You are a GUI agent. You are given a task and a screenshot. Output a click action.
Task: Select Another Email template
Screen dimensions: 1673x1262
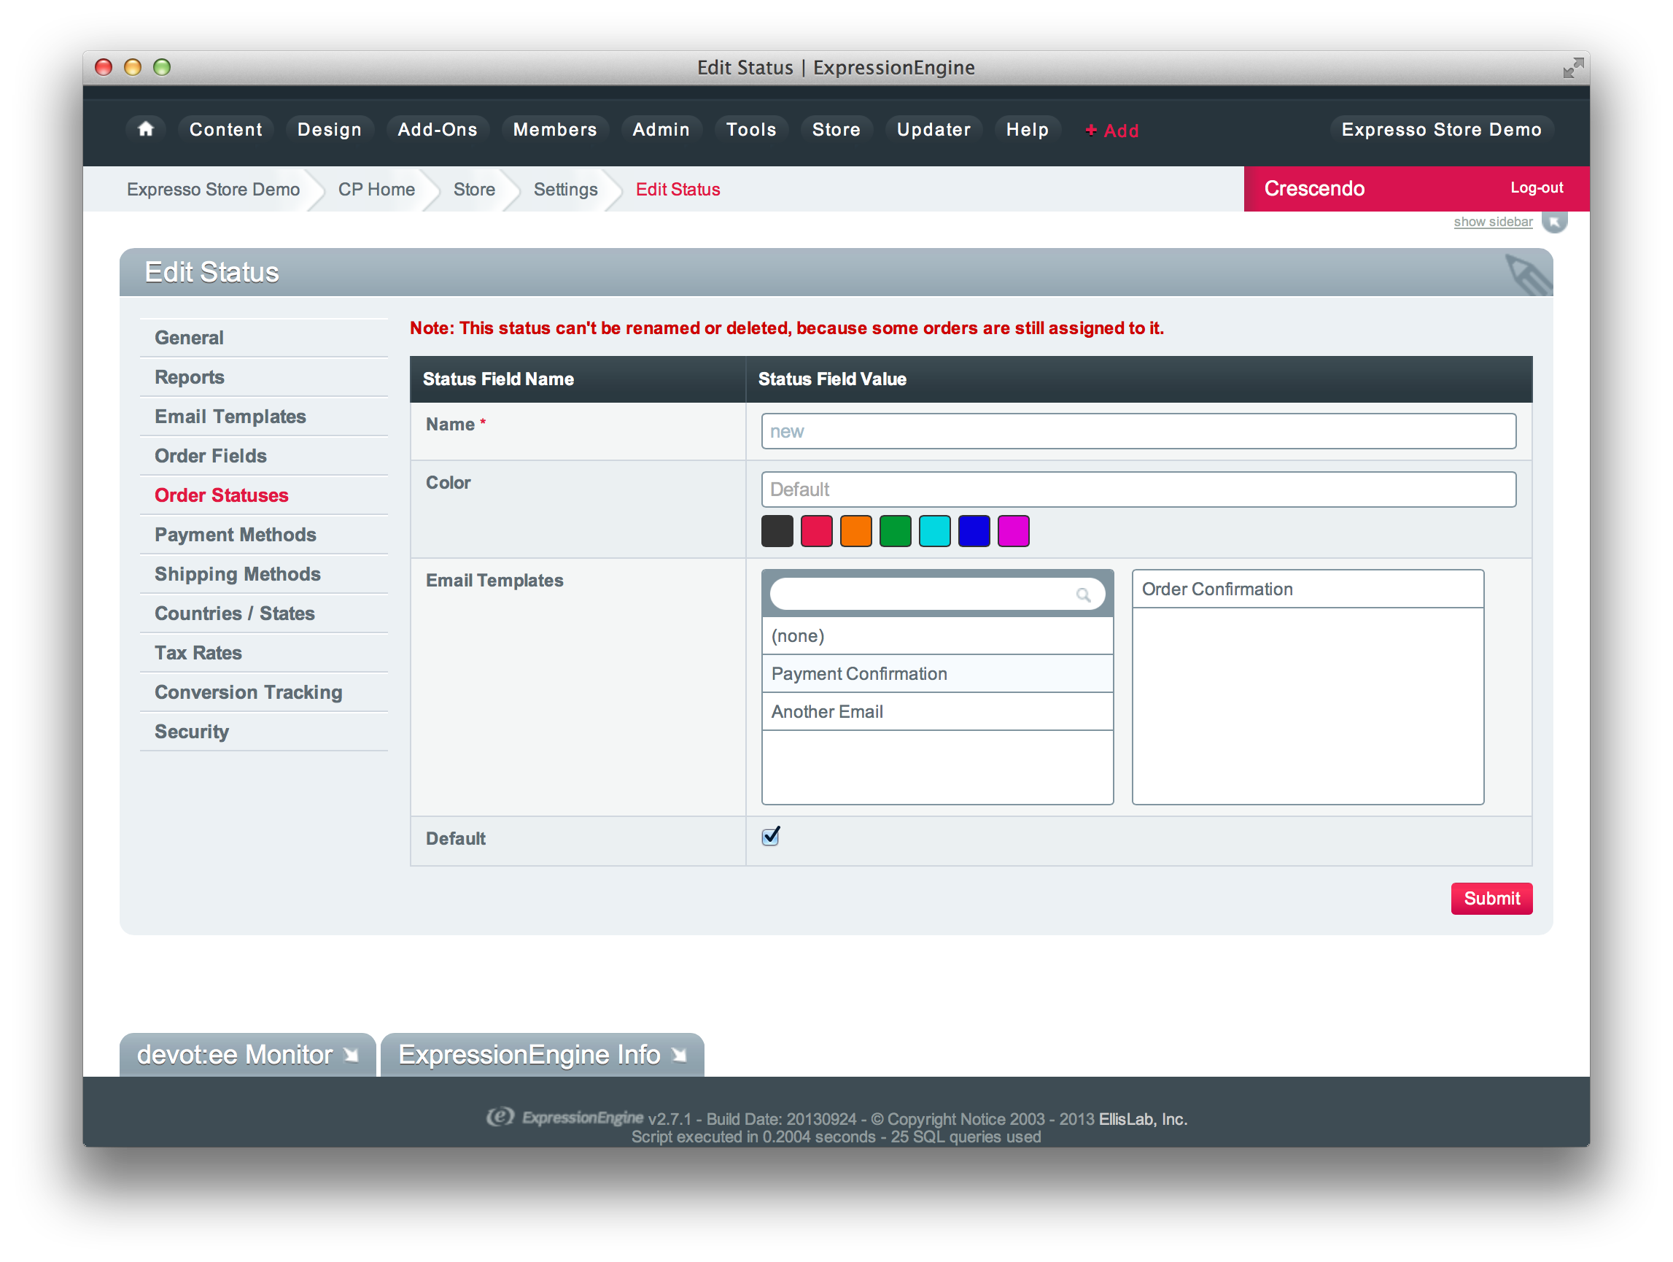click(937, 711)
